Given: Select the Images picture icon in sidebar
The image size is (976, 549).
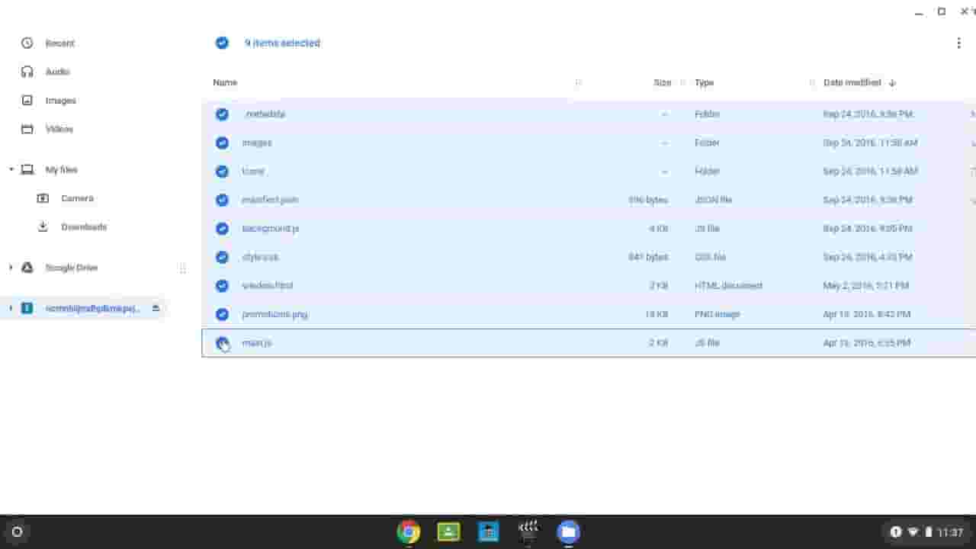Looking at the screenshot, I should [x=27, y=101].
